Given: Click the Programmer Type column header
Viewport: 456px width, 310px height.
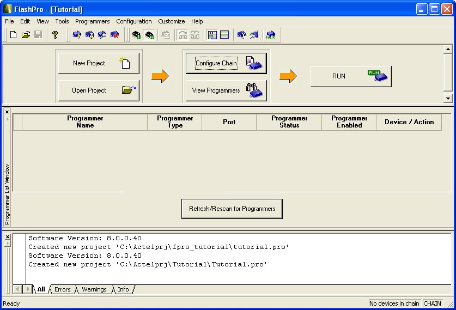Looking at the screenshot, I should coord(175,122).
